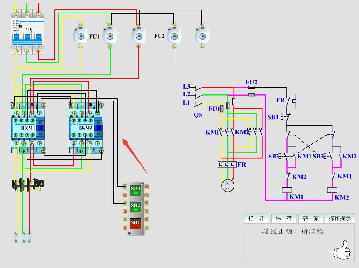Screen dimensions: 359x268
Task: Click the 保存 save tab
Action: [284, 218]
